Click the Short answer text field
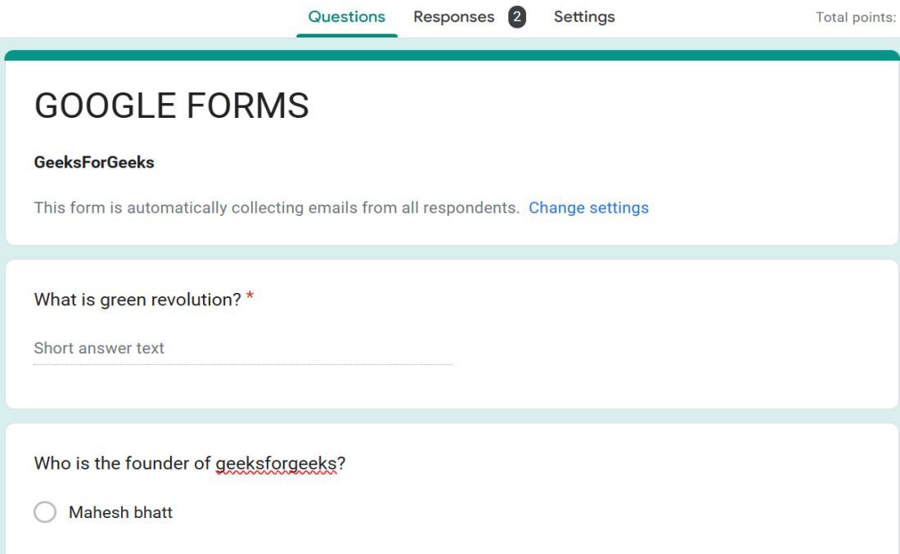 click(243, 349)
